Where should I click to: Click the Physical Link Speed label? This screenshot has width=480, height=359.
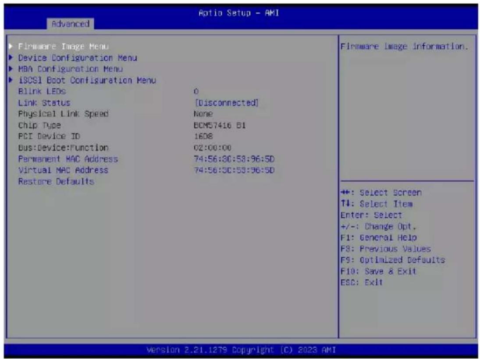64,114
